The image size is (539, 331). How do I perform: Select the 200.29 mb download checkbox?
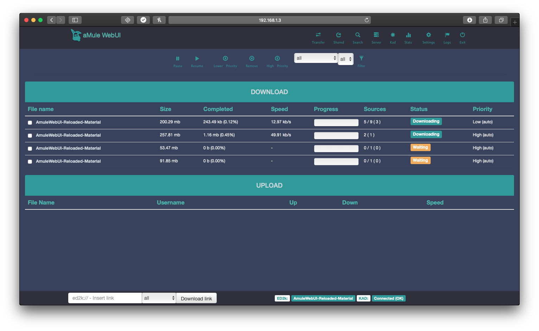30,123
